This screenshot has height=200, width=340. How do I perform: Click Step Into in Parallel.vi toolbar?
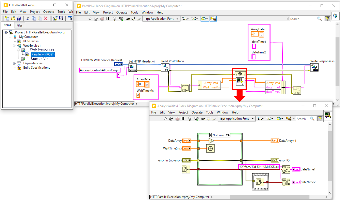coord(128,19)
